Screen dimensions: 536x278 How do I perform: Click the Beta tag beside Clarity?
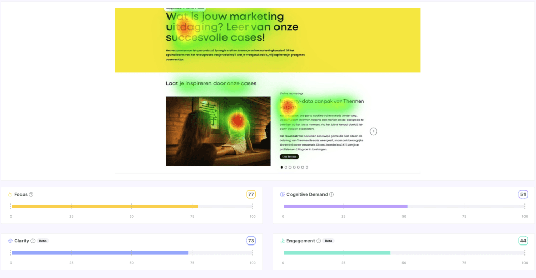pyautogui.click(x=42, y=241)
